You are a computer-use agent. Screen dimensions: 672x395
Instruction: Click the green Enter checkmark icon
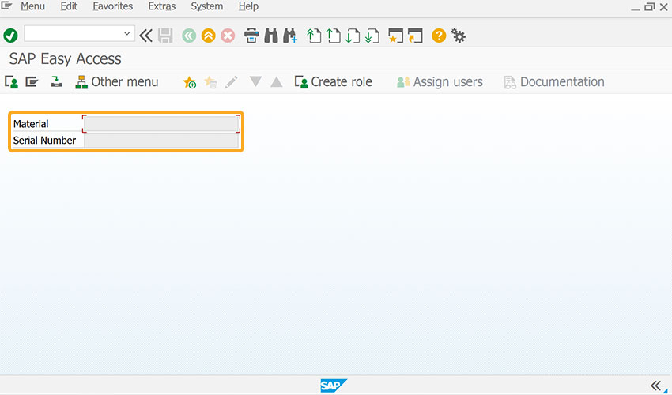pyautogui.click(x=10, y=36)
